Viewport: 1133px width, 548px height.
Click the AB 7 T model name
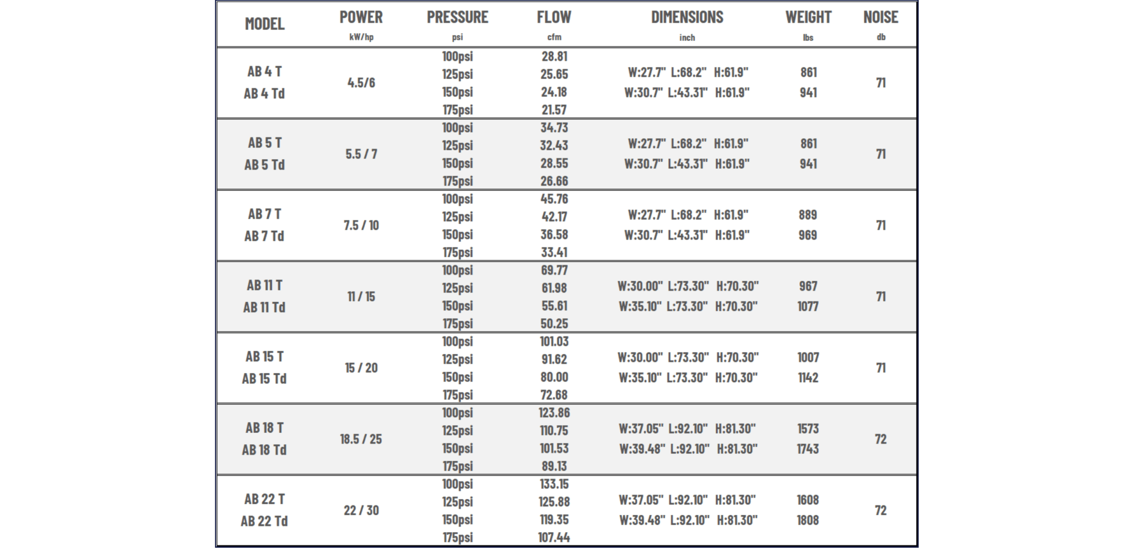pos(264,214)
